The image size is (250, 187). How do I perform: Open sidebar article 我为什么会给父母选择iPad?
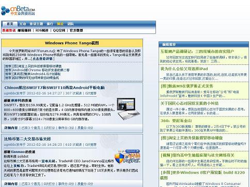coord(184,69)
